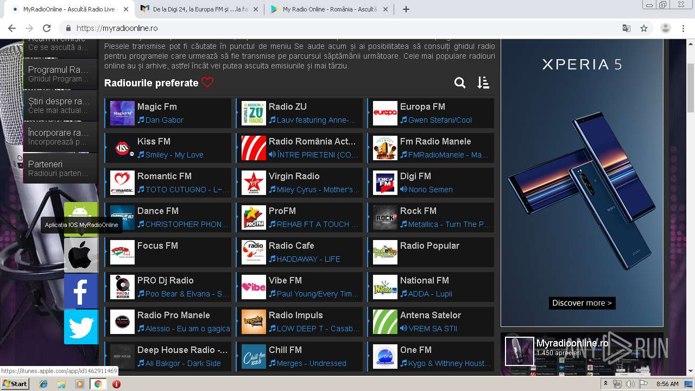This screenshot has width=695, height=391.
Task: Switch to Digi 24 Europa FM tab
Action: pos(199,9)
